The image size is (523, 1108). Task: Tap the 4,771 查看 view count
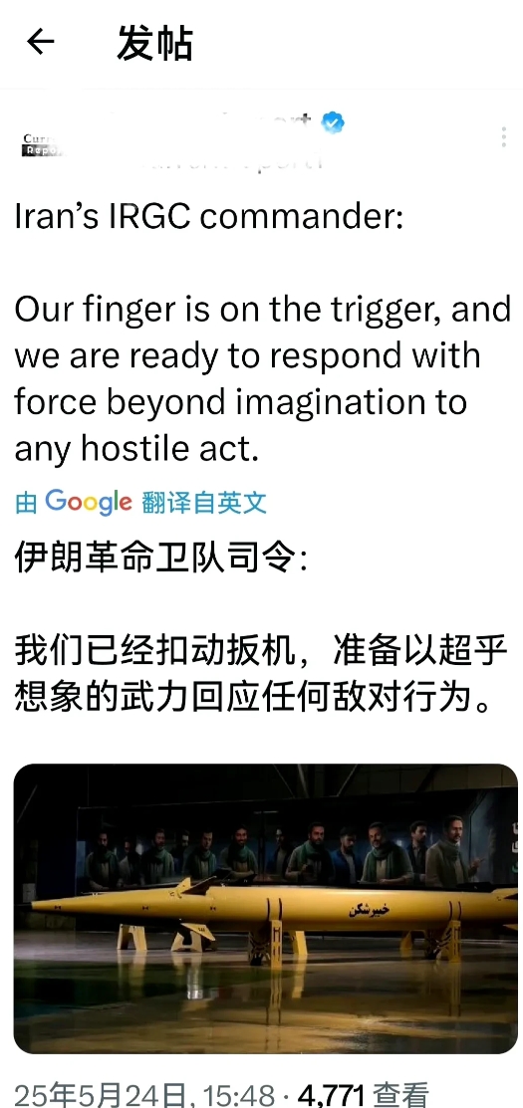pos(364,1096)
